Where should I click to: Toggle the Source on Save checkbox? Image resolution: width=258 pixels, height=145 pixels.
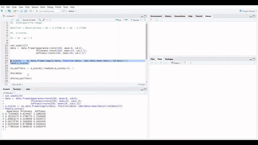point(21,20)
